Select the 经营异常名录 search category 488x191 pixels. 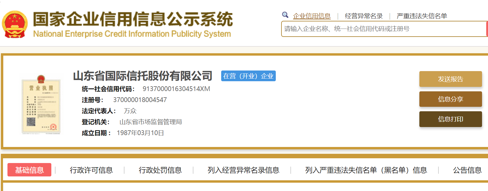pos(364,16)
